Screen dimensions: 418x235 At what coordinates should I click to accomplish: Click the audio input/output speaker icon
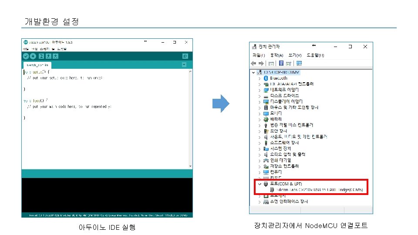click(266, 154)
